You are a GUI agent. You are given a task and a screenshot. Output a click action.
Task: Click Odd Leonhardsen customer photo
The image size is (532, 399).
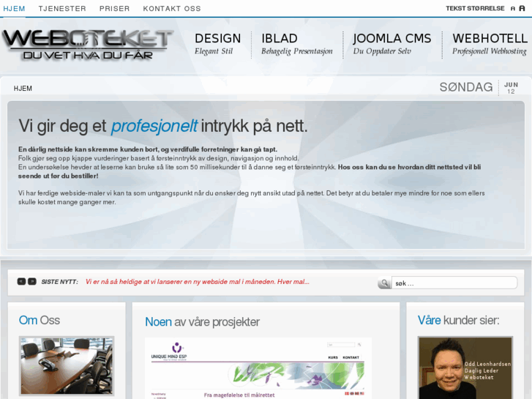(x=465, y=368)
